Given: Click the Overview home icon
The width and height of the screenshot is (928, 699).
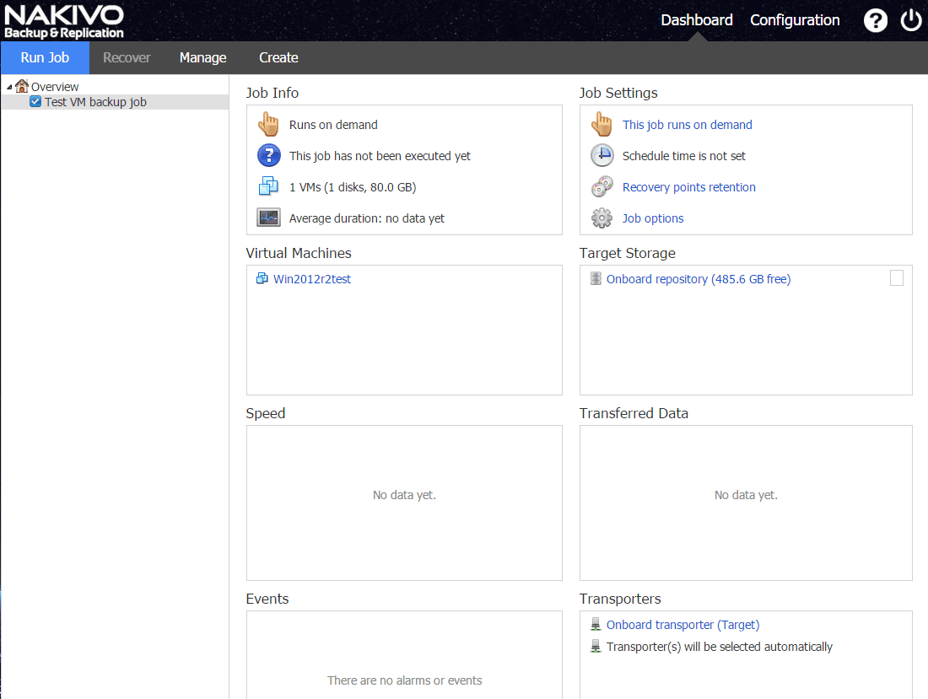Looking at the screenshot, I should 22,86.
